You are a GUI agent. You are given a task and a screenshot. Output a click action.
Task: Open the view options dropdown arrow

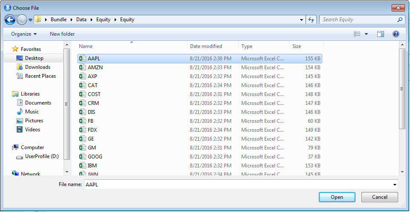pyautogui.click(x=366, y=34)
